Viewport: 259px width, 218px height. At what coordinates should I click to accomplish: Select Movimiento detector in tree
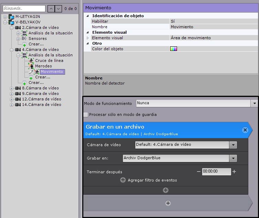tap(52, 72)
